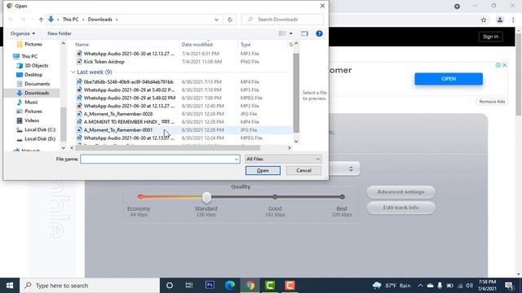This screenshot has height=293, width=522.
Task: Click the Open button in dialog
Action: 263,170
